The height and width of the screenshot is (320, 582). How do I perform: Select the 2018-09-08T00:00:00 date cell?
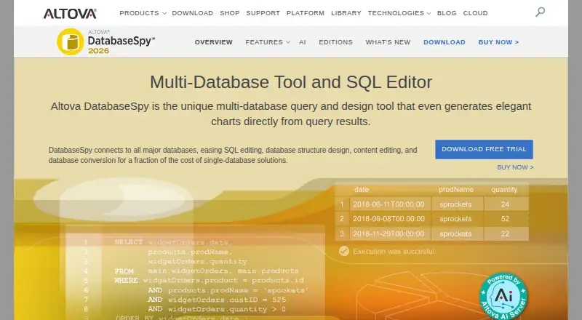[390, 219]
